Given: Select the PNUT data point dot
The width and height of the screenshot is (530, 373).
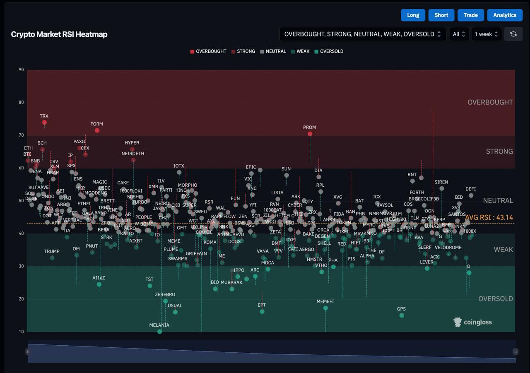Looking at the screenshot, I should 92,253.
